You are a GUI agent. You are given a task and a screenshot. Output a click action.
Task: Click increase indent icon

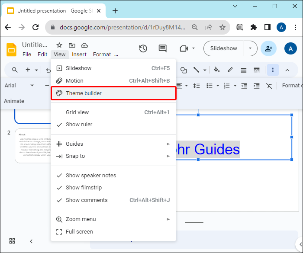(256, 86)
